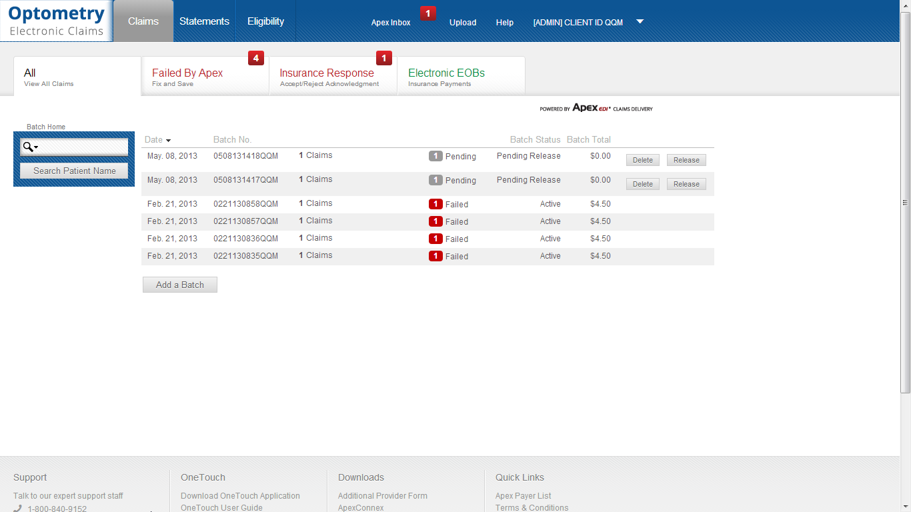
Task: Click the Apex EDI Claims Delivery logo
Action: pos(596,108)
